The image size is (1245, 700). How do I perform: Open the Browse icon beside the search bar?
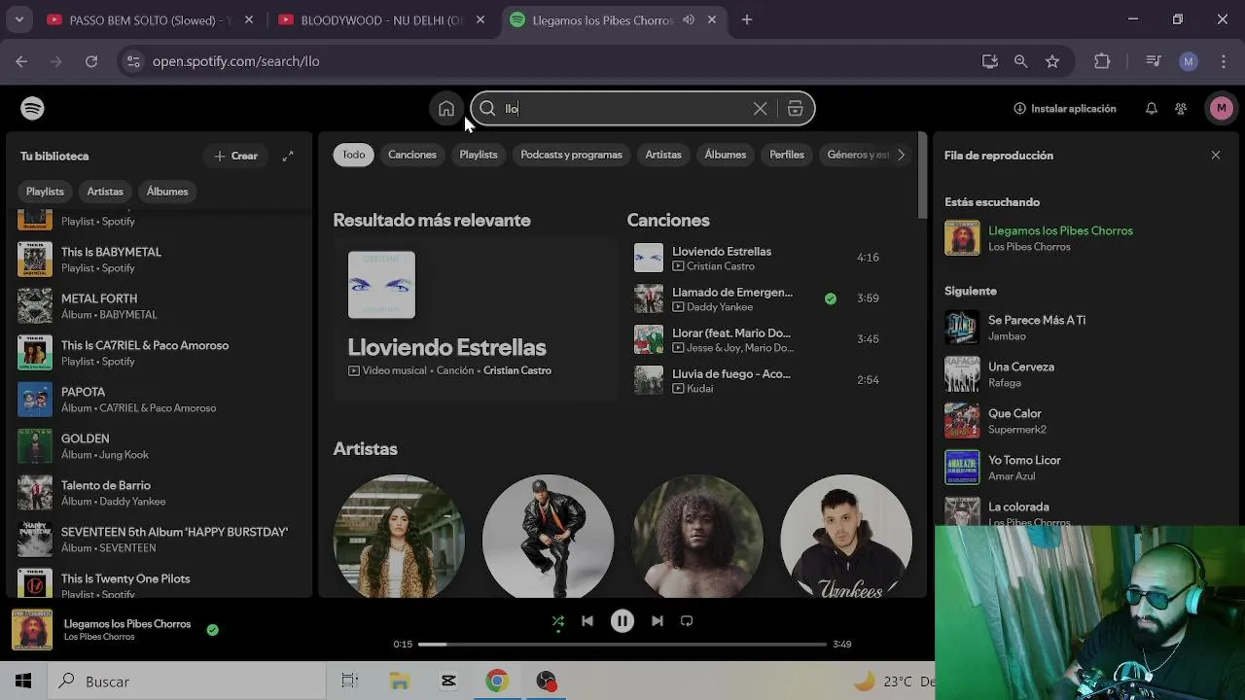(795, 109)
